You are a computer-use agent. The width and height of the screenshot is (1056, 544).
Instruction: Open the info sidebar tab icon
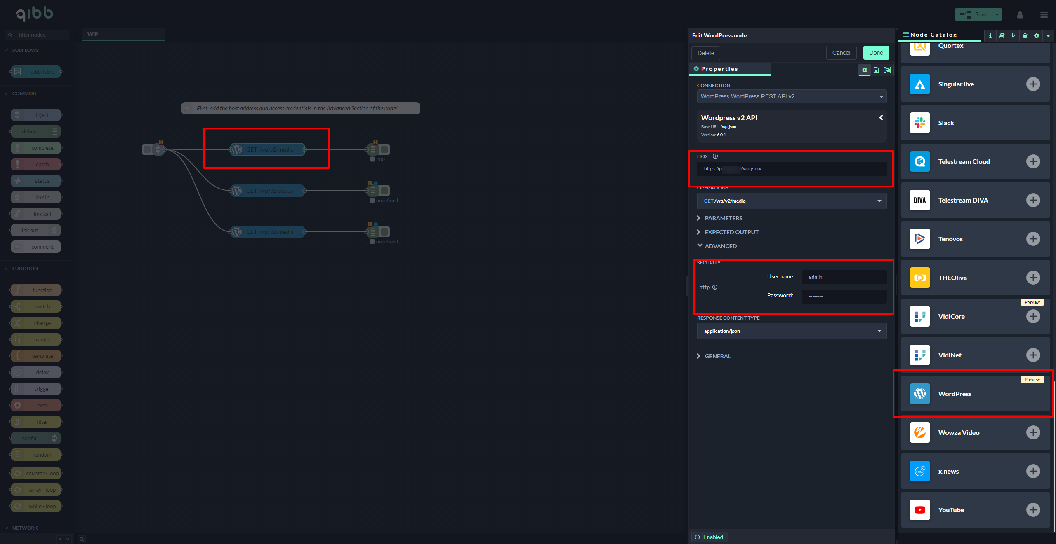990,36
